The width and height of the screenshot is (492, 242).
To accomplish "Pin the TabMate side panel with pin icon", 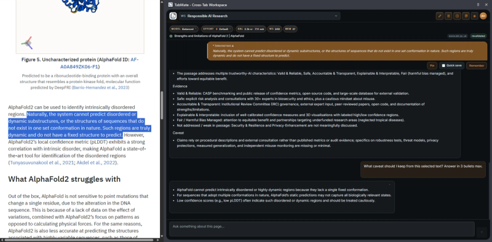I will point(478,5).
